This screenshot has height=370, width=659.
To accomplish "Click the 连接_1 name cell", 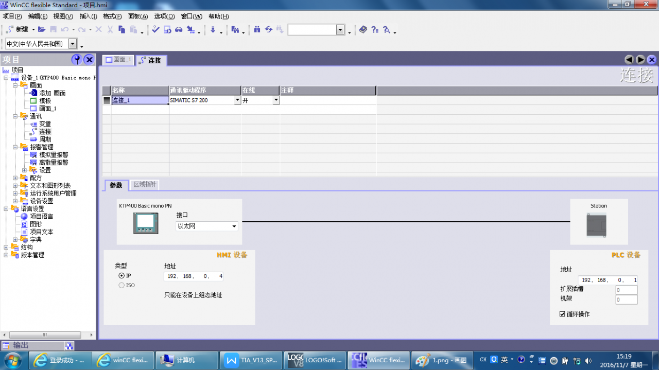I will coord(140,100).
